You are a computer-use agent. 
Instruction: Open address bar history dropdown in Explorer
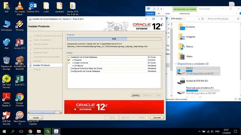199,19
